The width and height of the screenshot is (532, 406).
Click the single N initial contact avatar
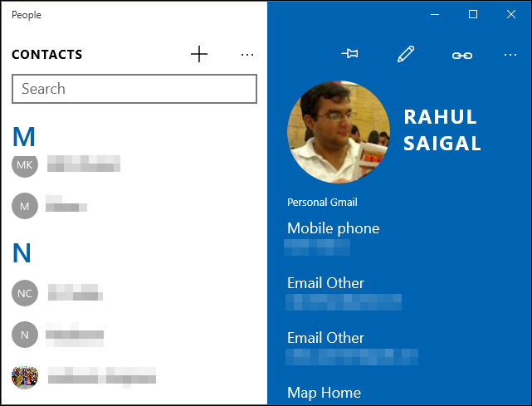click(x=25, y=334)
